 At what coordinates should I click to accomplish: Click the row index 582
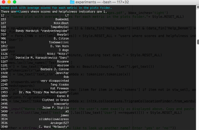point(3,31)
